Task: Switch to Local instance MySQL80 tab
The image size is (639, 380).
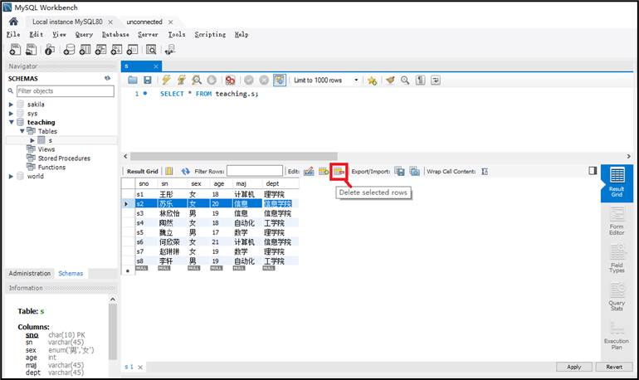Action: click(x=68, y=22)
